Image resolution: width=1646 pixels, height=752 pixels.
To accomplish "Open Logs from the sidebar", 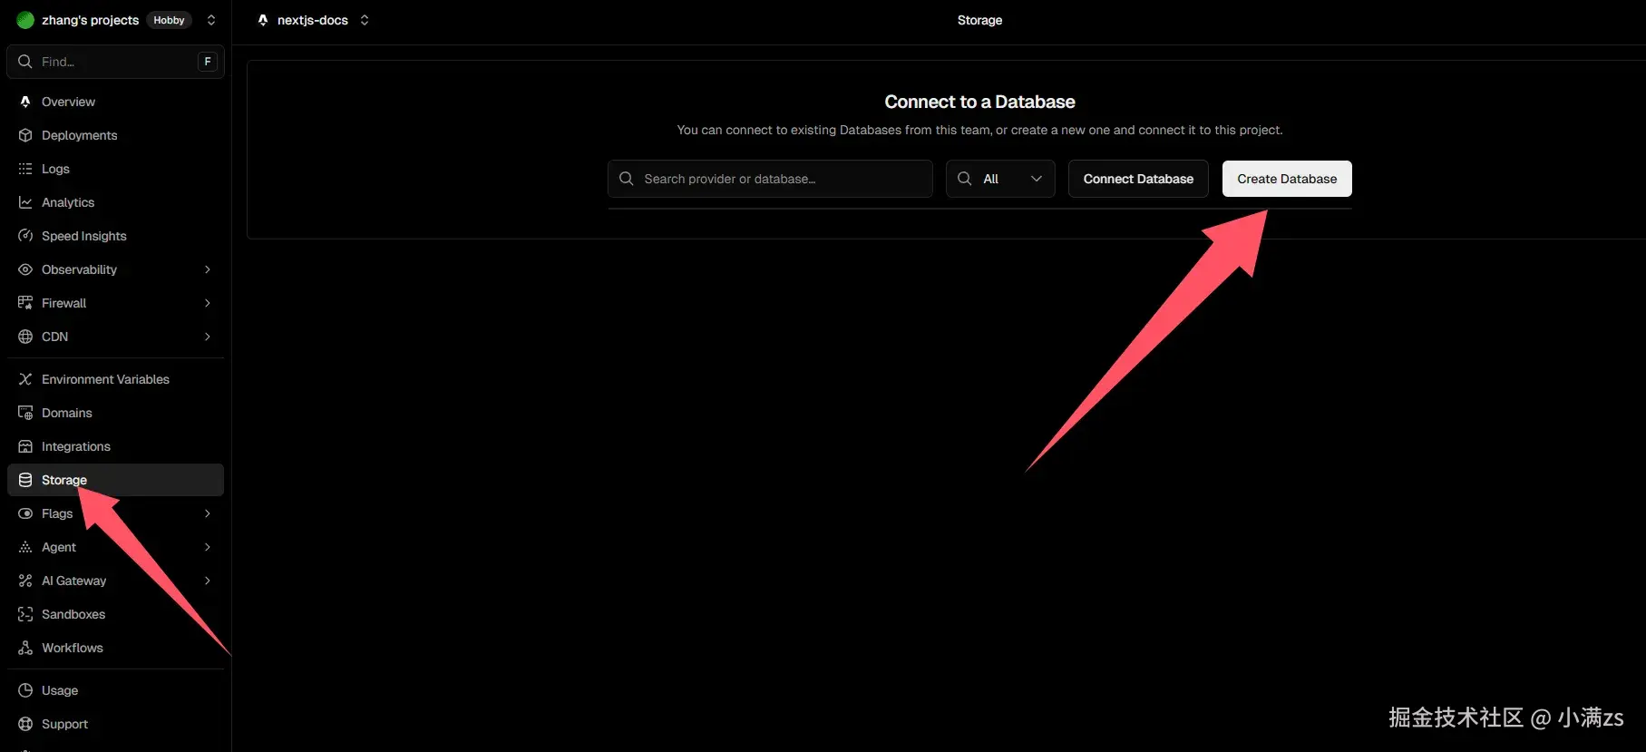I will pyautogui.click(x=115, y=169).
